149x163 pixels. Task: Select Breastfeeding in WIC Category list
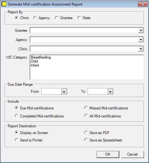pyautogui.click(x=41, y=57)
